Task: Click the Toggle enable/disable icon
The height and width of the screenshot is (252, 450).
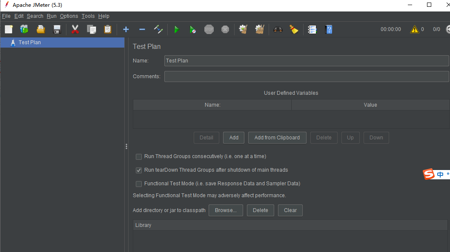Action: (158, 29)
